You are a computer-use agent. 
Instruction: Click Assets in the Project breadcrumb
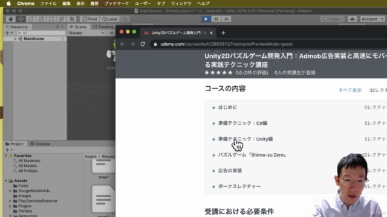coord(90,157)
